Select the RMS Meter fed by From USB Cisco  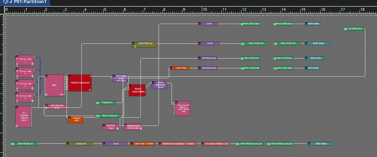coord(313,24)
